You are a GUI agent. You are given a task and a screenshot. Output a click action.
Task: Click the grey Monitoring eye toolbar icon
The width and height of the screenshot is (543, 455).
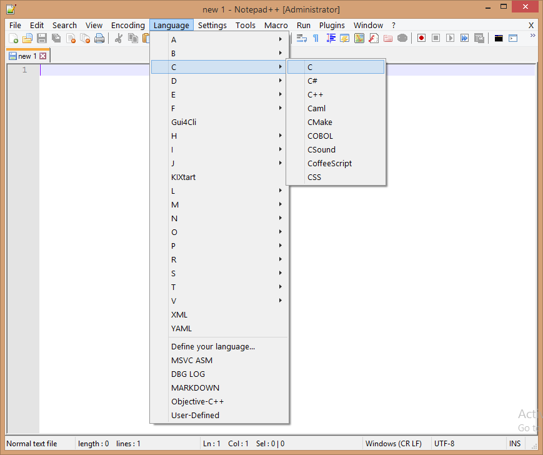(x=402, y=38)
